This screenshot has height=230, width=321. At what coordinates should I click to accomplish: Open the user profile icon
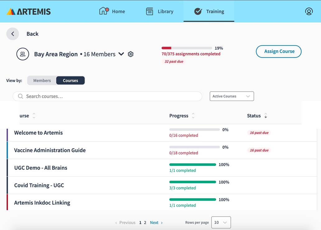[309, 12]
